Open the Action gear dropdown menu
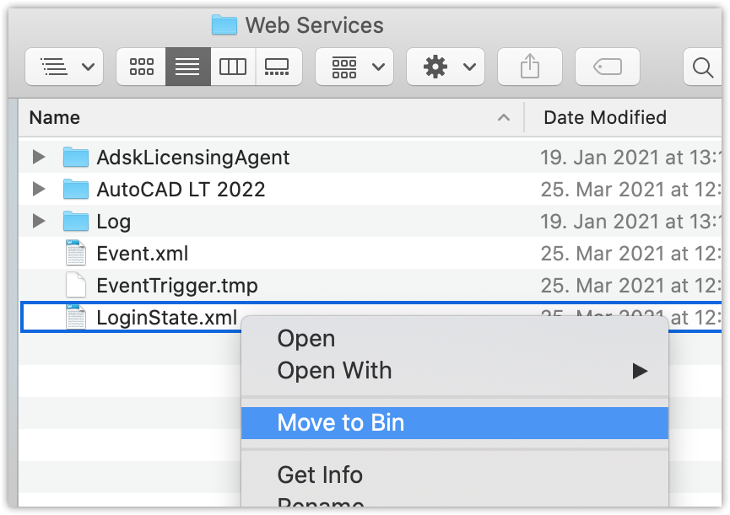Screen dimensions: 730x515 (445, 67)
